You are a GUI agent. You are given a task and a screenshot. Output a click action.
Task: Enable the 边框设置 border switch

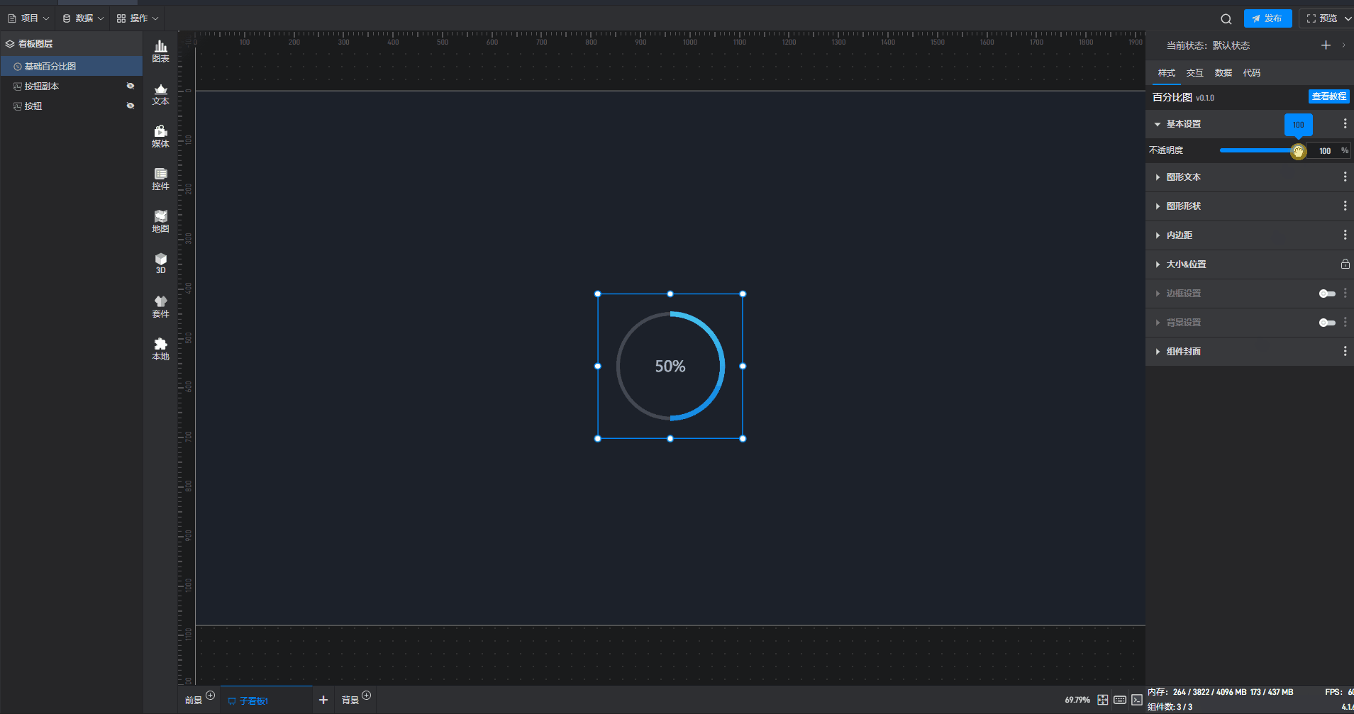click(x=1326, y=294)
